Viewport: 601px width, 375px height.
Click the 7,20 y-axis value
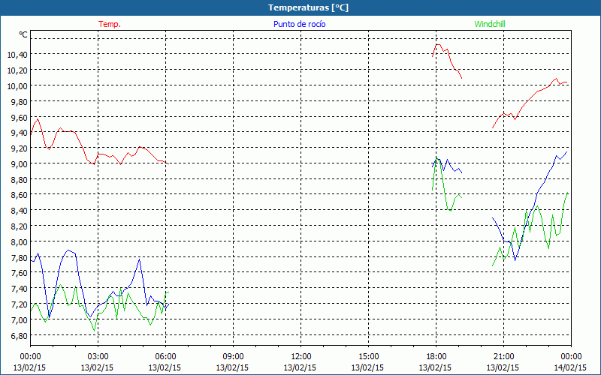19,304
